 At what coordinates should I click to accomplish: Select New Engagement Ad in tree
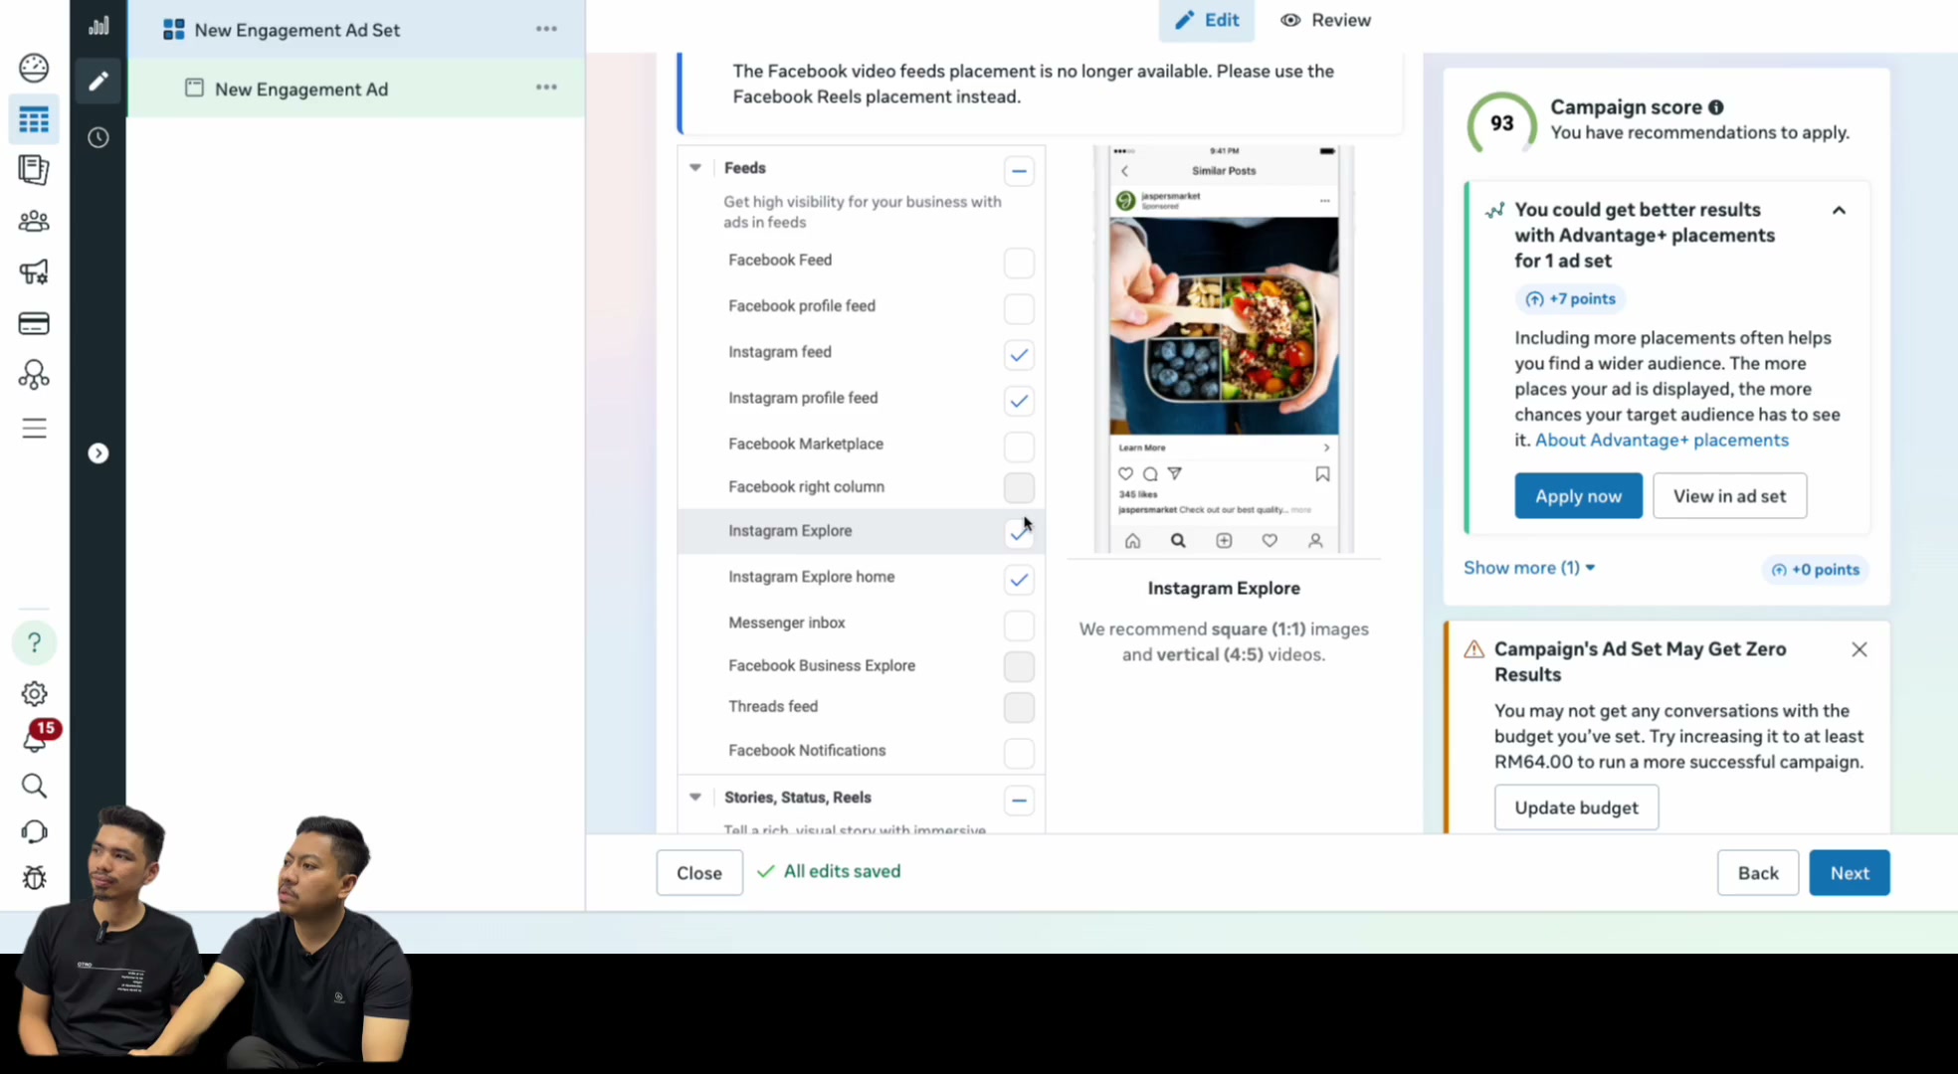pyautogui.click(x=300, y=89)
